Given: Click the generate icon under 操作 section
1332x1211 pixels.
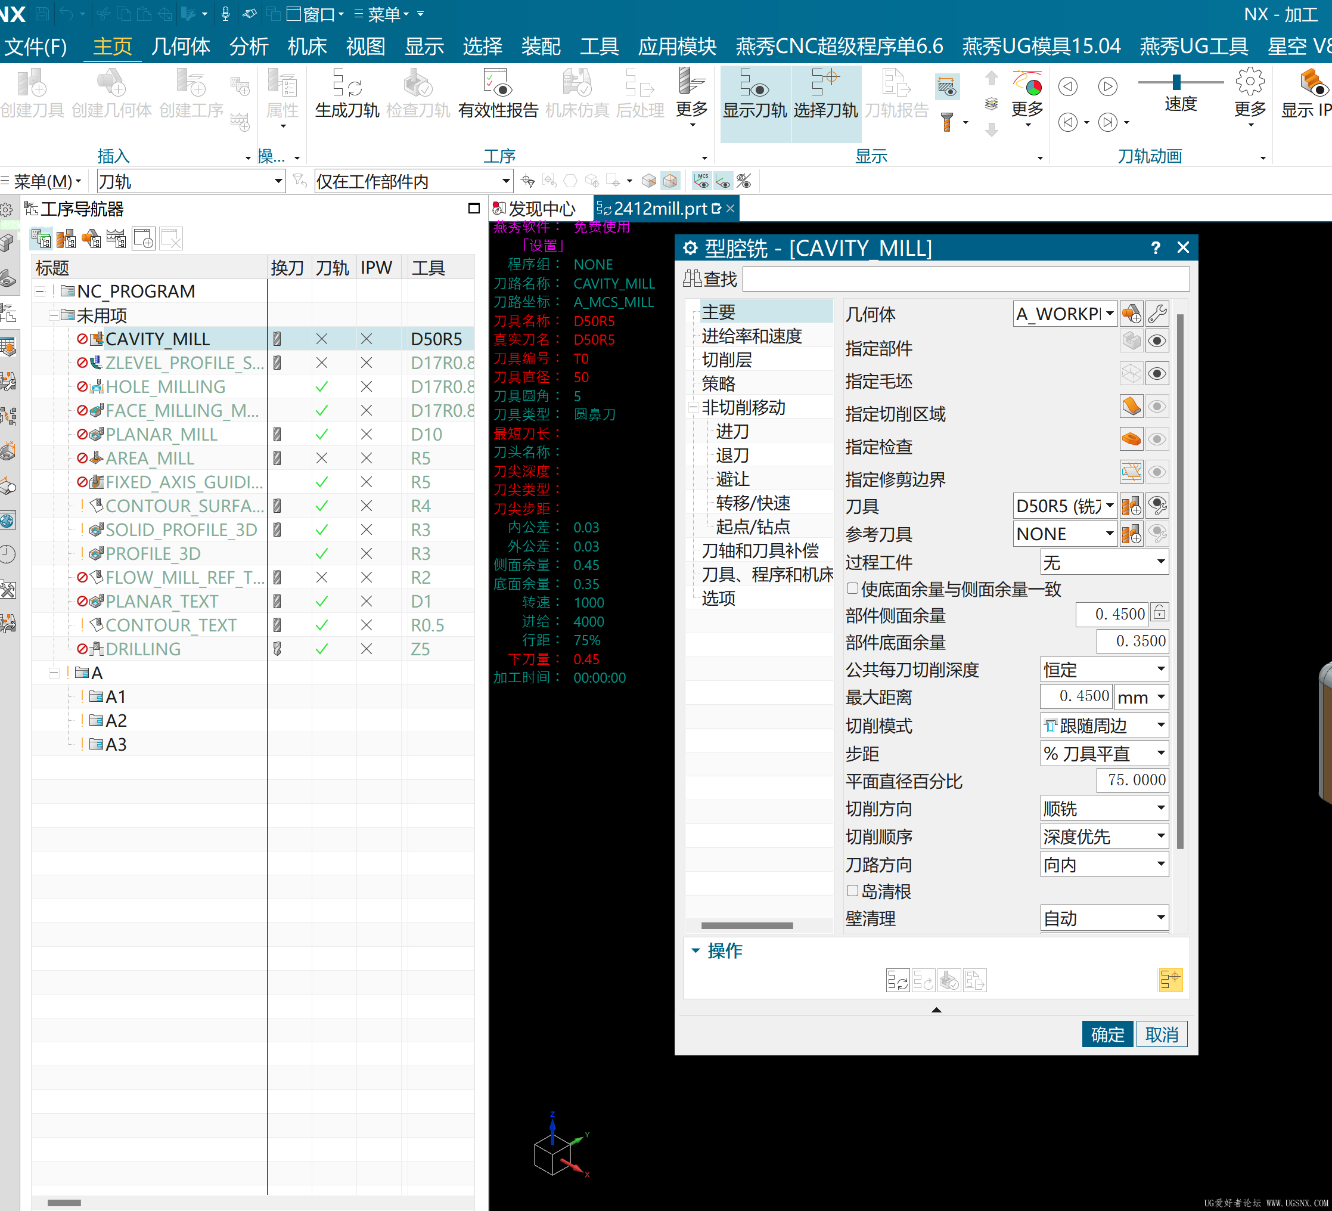Looking at the screenshot, I should point(898,980).
